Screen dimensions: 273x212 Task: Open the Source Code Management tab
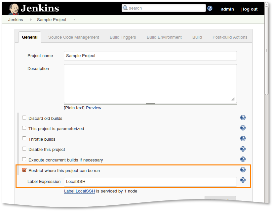click(73, 37)
